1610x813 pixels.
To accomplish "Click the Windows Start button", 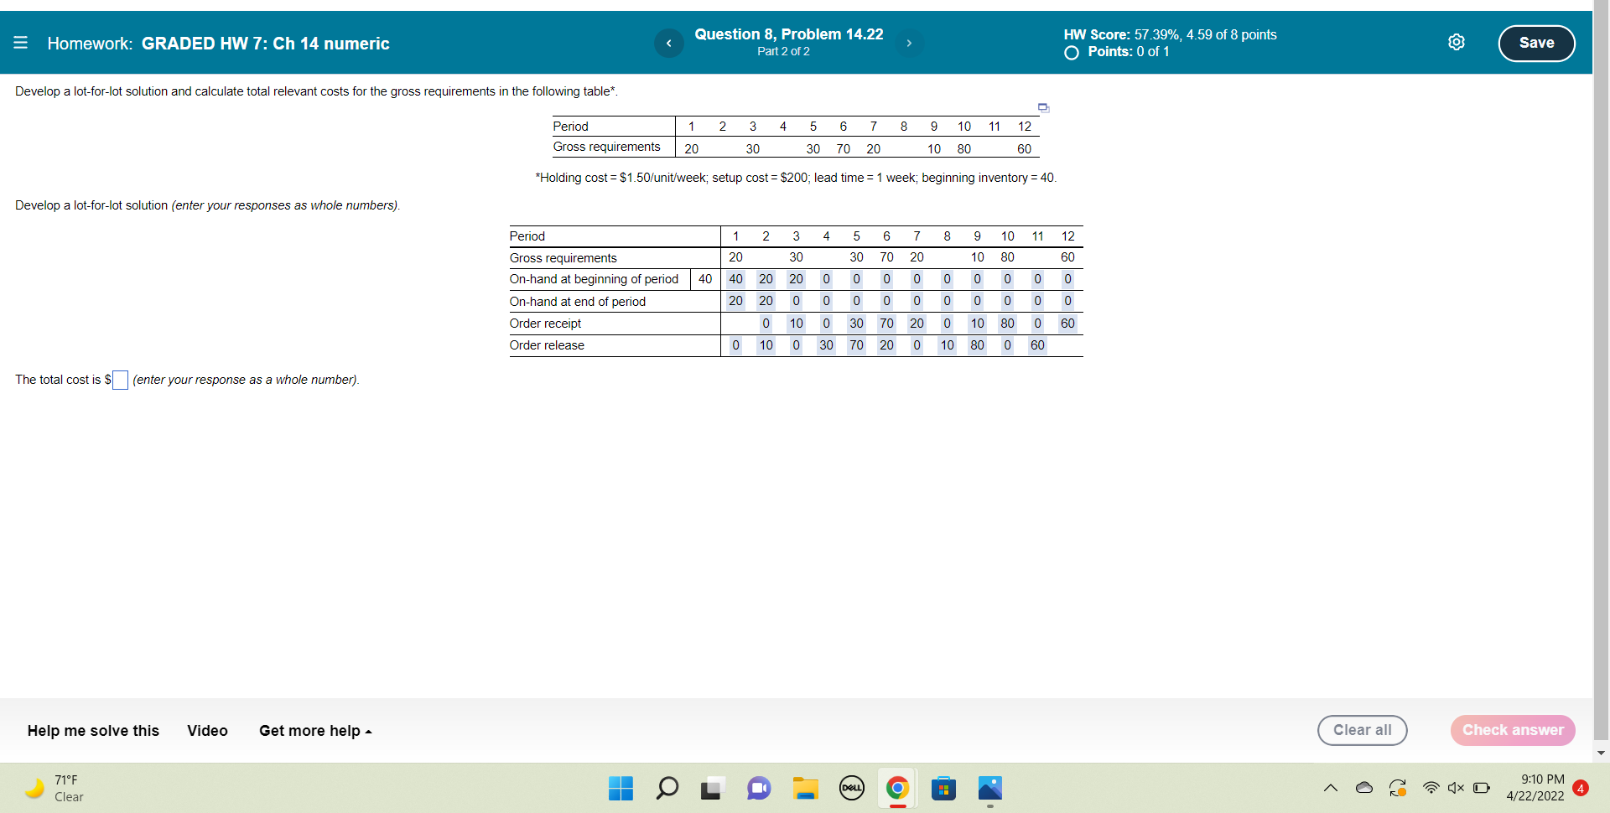I will click(x=620, y=789).
